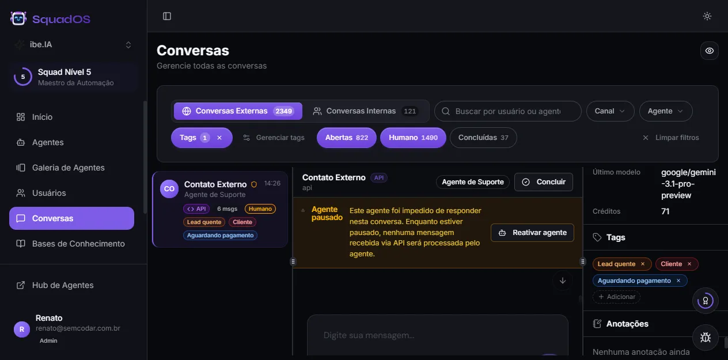Click the Agente de Suporte button in header

tap(472, 182)
